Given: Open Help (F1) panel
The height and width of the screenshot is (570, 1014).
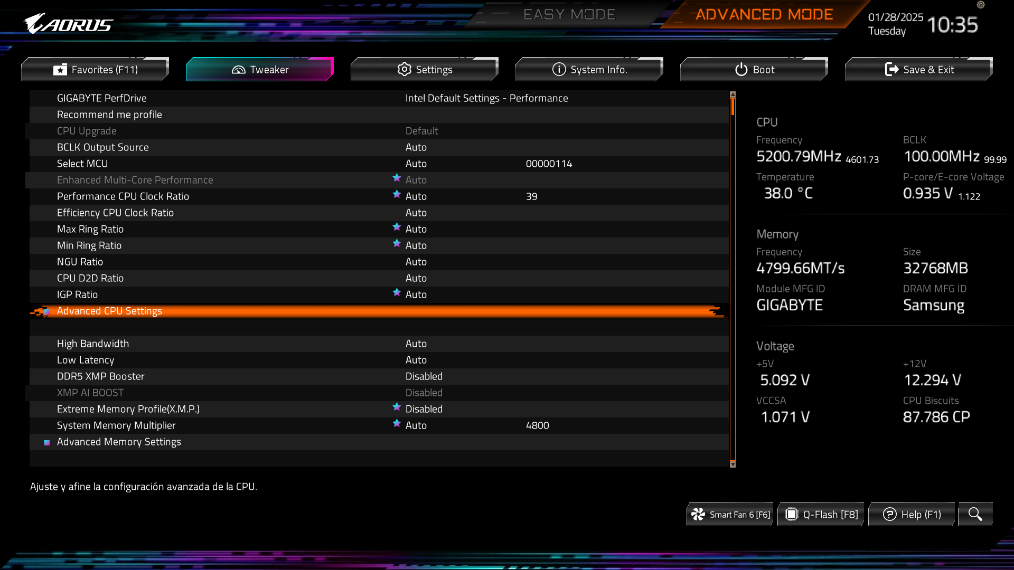Looking at the screenshot, I should (x=912, y=514).
